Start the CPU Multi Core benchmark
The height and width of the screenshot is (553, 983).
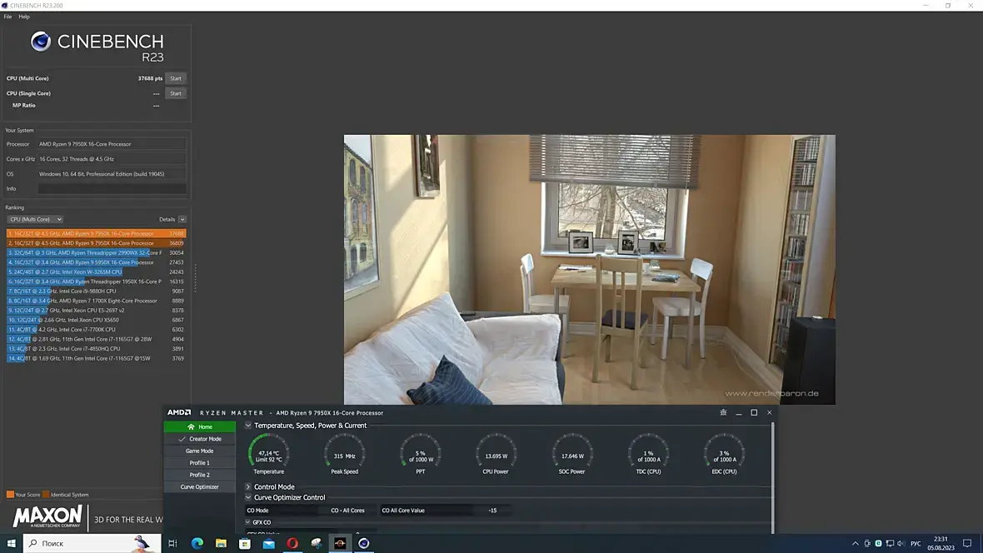pyautogui.click(x=176, y=78)
